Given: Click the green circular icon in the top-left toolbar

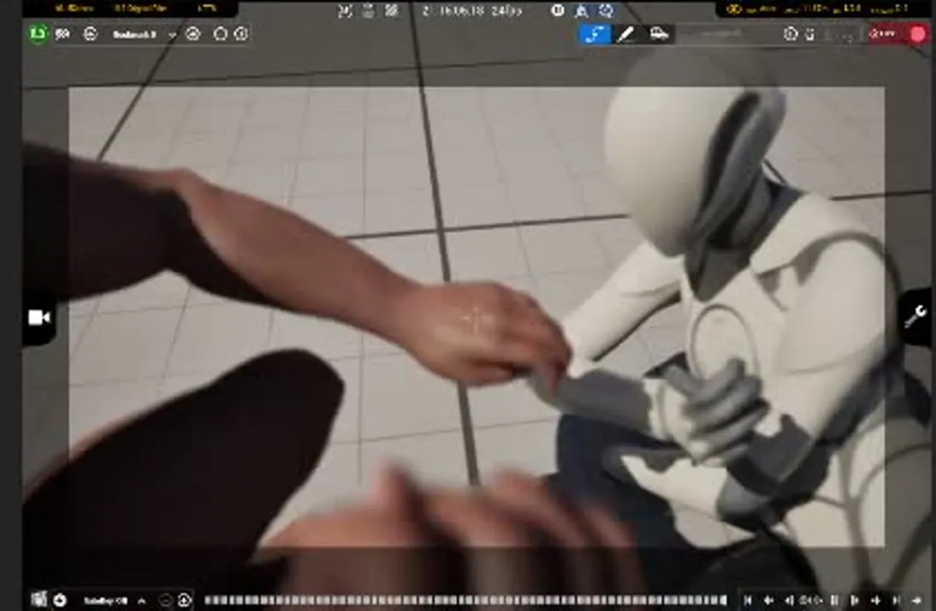Looking at the screenshot, I should 38,34.
